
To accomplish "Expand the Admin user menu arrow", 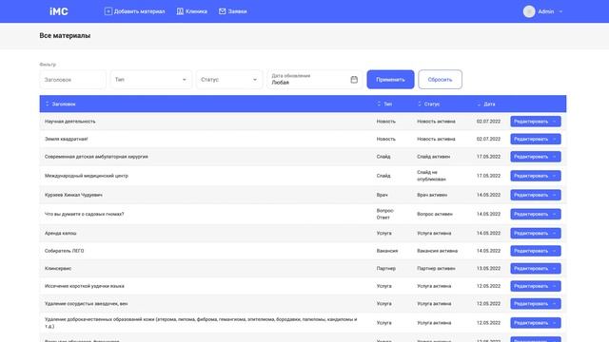I will (x=560, y=11).
